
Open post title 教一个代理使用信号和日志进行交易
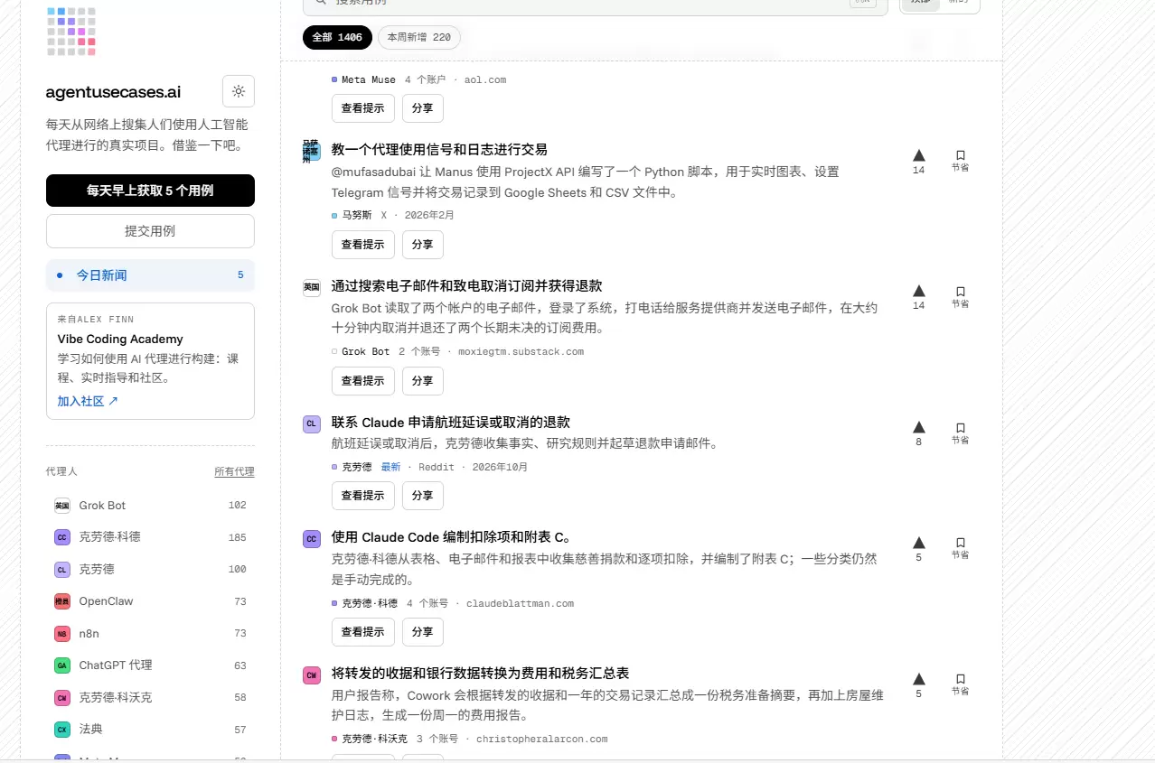(439, 150)
